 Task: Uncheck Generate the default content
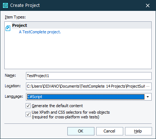(x=28, y=106)
